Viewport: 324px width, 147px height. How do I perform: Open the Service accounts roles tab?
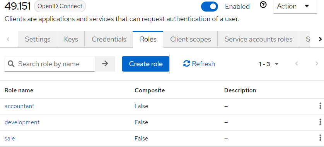click(x=258, y=39)
